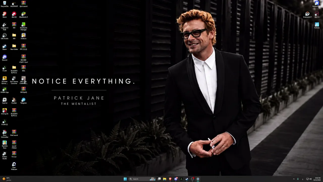323x182 pixels.
Task: Open the volume tray icon
Action: (310, 179)
